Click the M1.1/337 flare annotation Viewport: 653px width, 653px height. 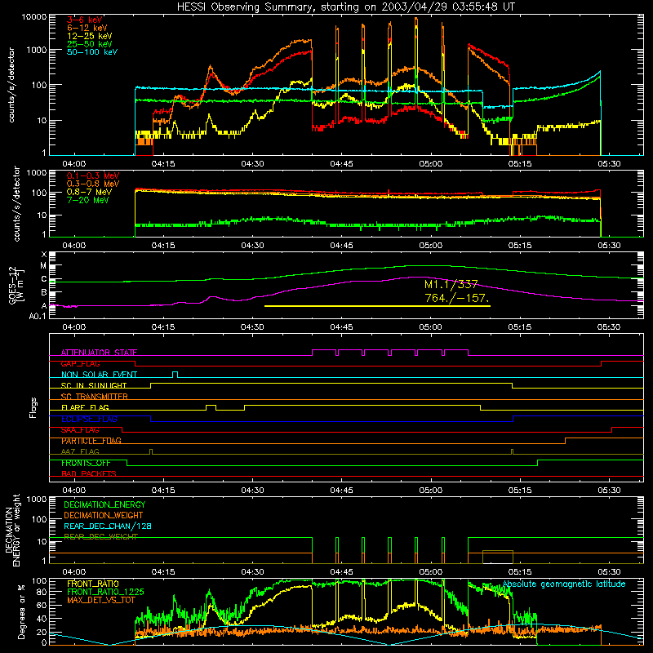(451, 284)
